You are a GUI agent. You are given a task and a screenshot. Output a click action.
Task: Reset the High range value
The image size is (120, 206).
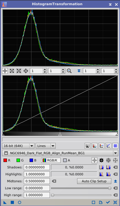coord(115,195)
